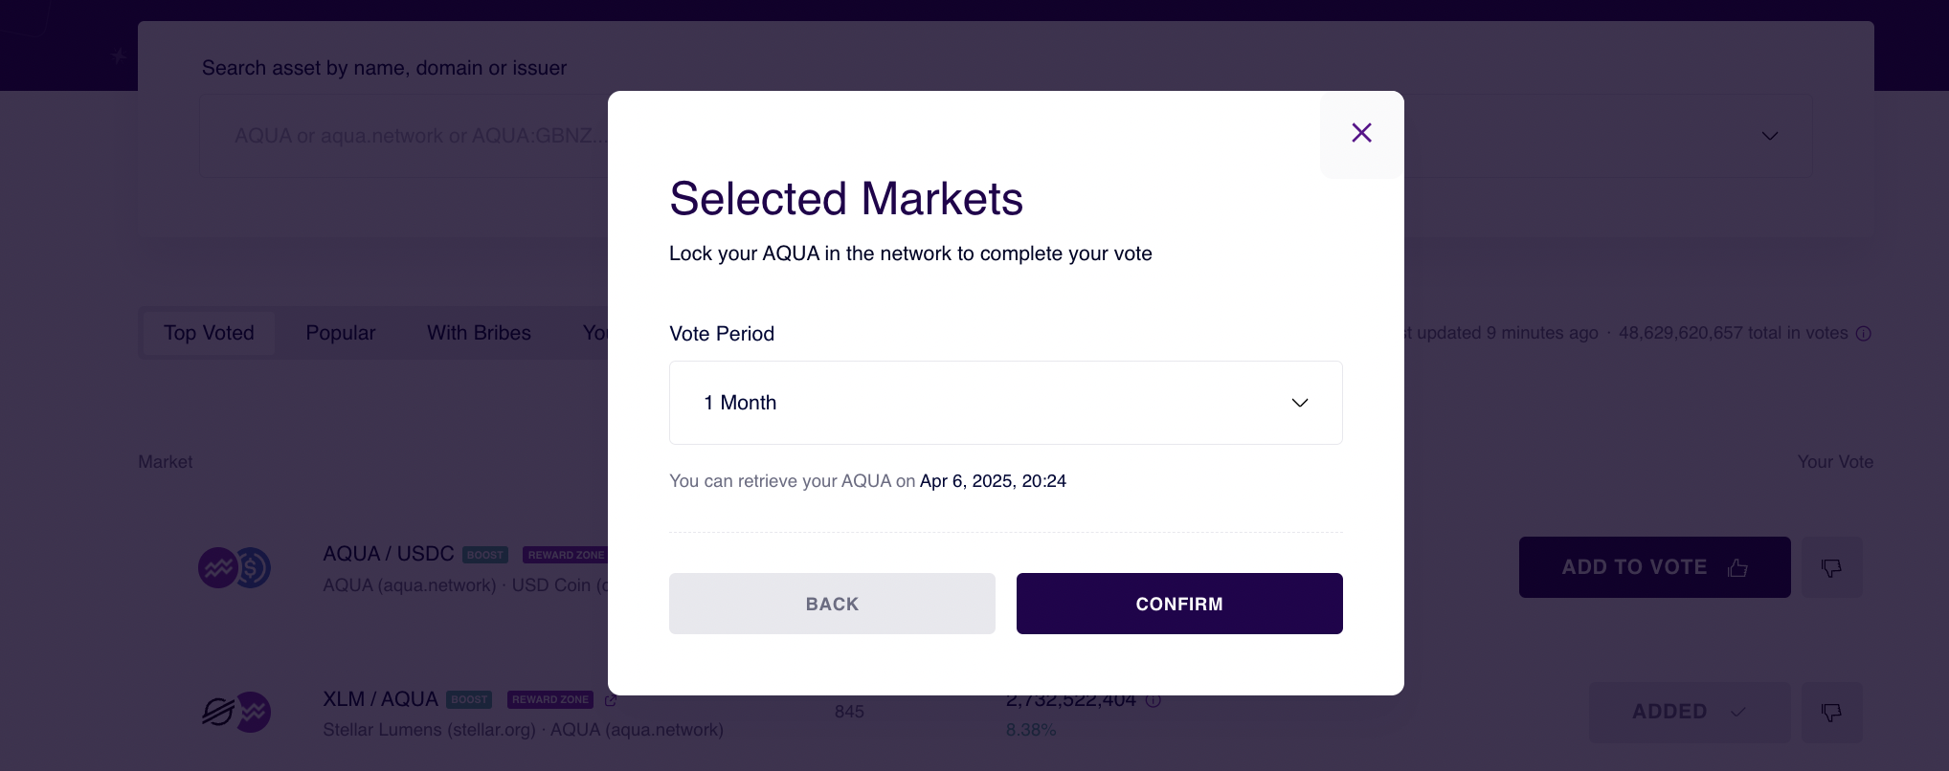Image resolution: width=1949 pixels, height=771 pixels.
Task: Open the Vote Period dropdown
Action: tap(1005, 403)
